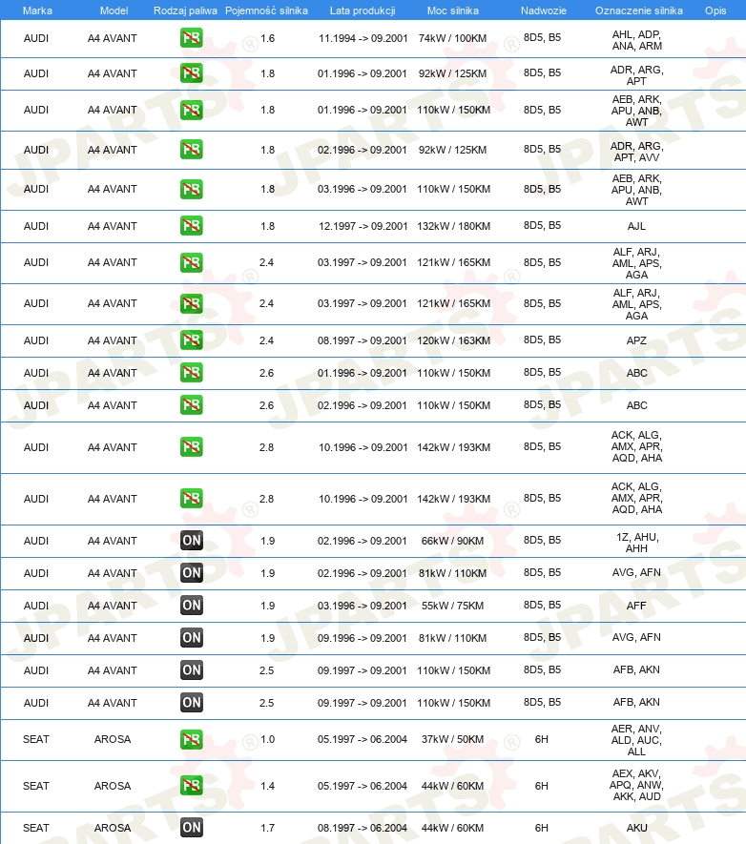Select PB icon in 2.6 02.1996 ABC row
The width and height of the screenshot is (746, 844).
coord(191,404)
